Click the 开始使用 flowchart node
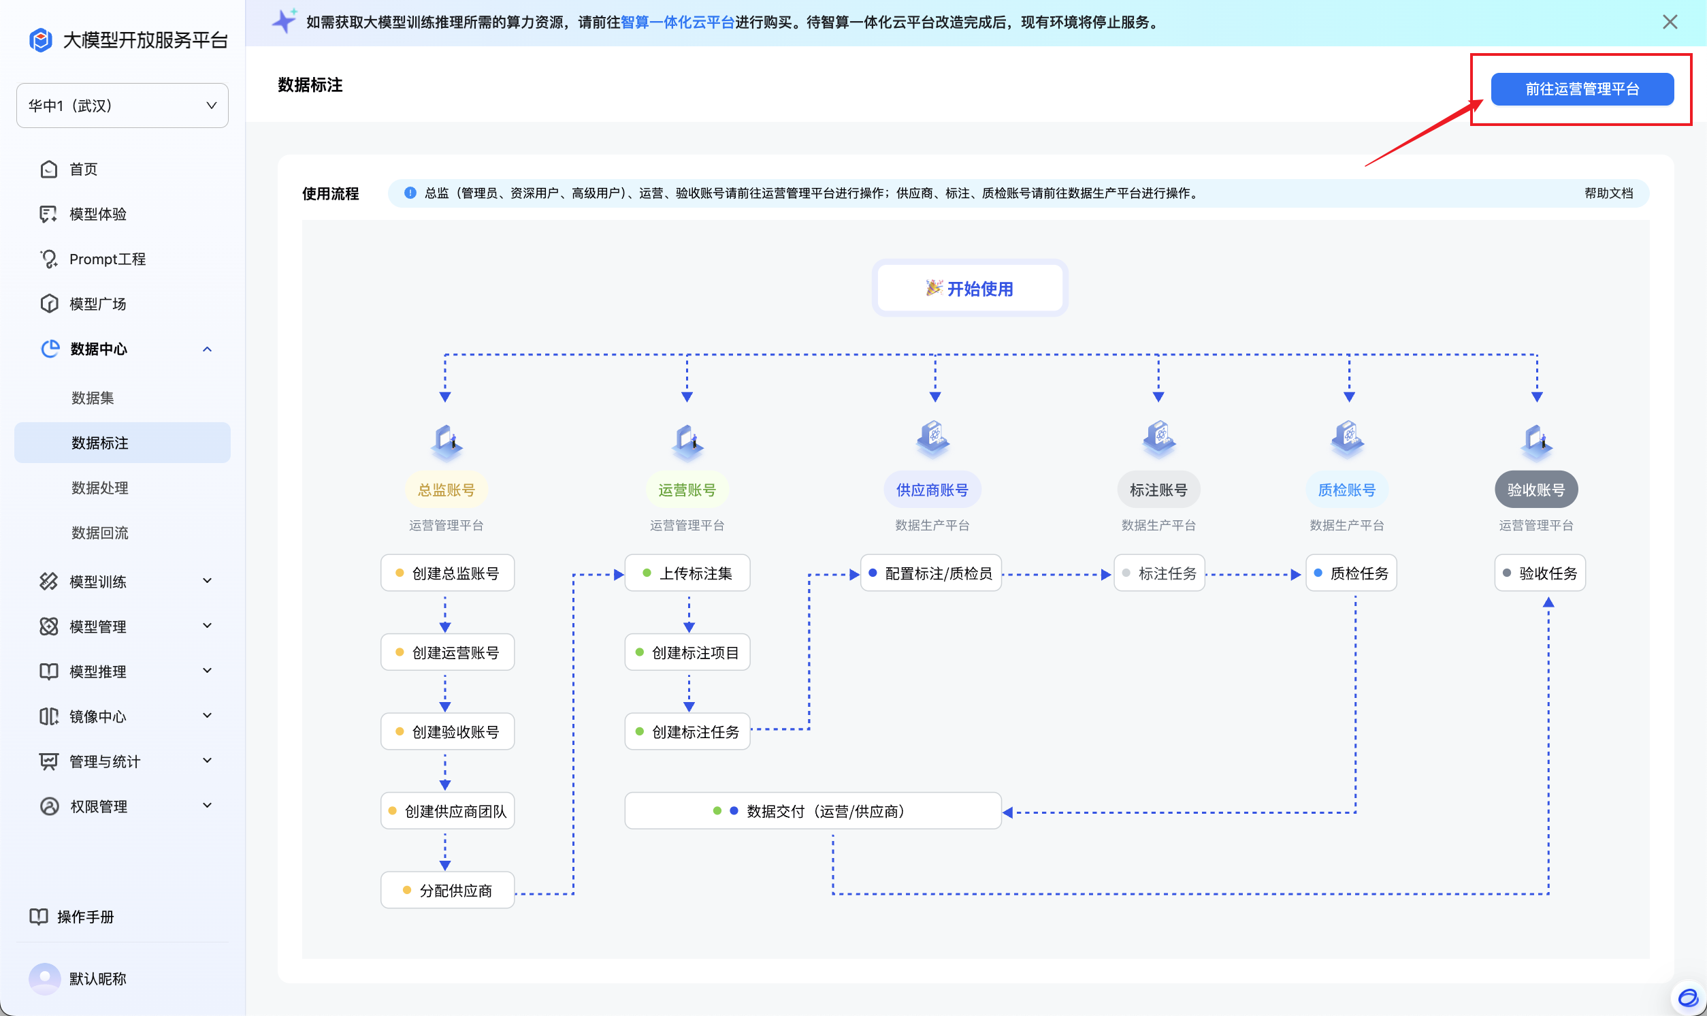Viewport: 1707px width, 1016px height. pos(969,288)
